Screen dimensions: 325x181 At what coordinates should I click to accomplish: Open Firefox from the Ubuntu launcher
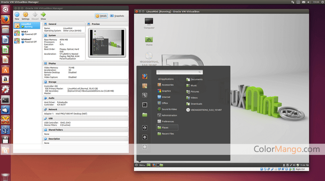click(5, 20)
